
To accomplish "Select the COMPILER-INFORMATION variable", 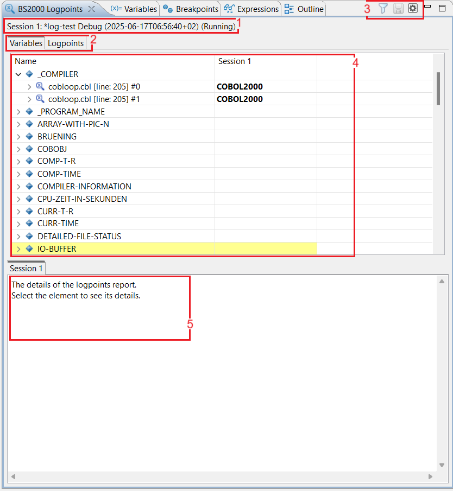I will [84, 187].
